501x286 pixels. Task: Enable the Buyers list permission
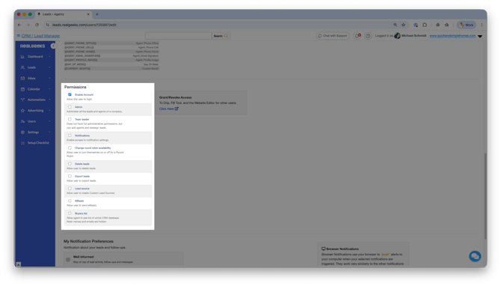(x=70, y=213)
